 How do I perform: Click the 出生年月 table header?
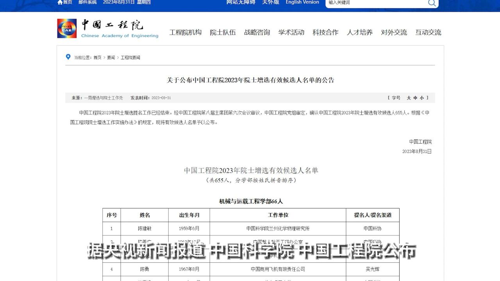(189, 215)
